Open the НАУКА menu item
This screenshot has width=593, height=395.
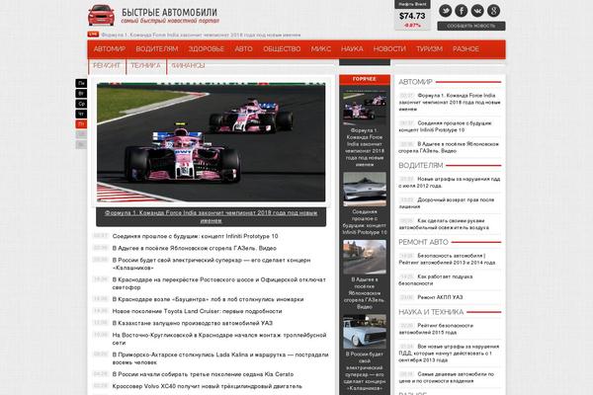click(x=352, y=49)
